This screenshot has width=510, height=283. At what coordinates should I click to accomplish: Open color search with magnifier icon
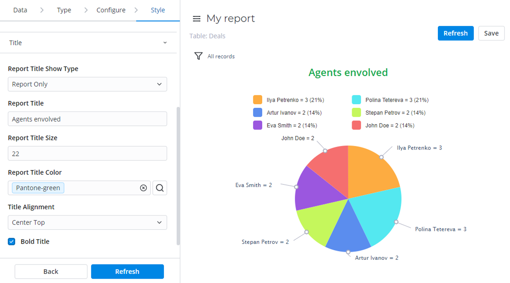click(160, 188)
